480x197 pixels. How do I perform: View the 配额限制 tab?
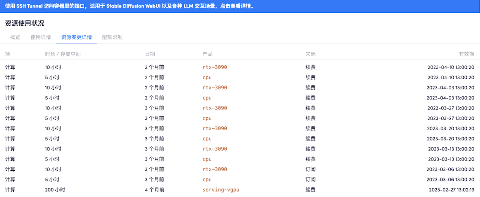pyautogui.click(x=112, y=37)
